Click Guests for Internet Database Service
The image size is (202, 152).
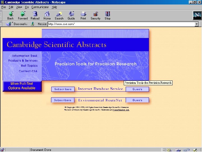[137, 89]
